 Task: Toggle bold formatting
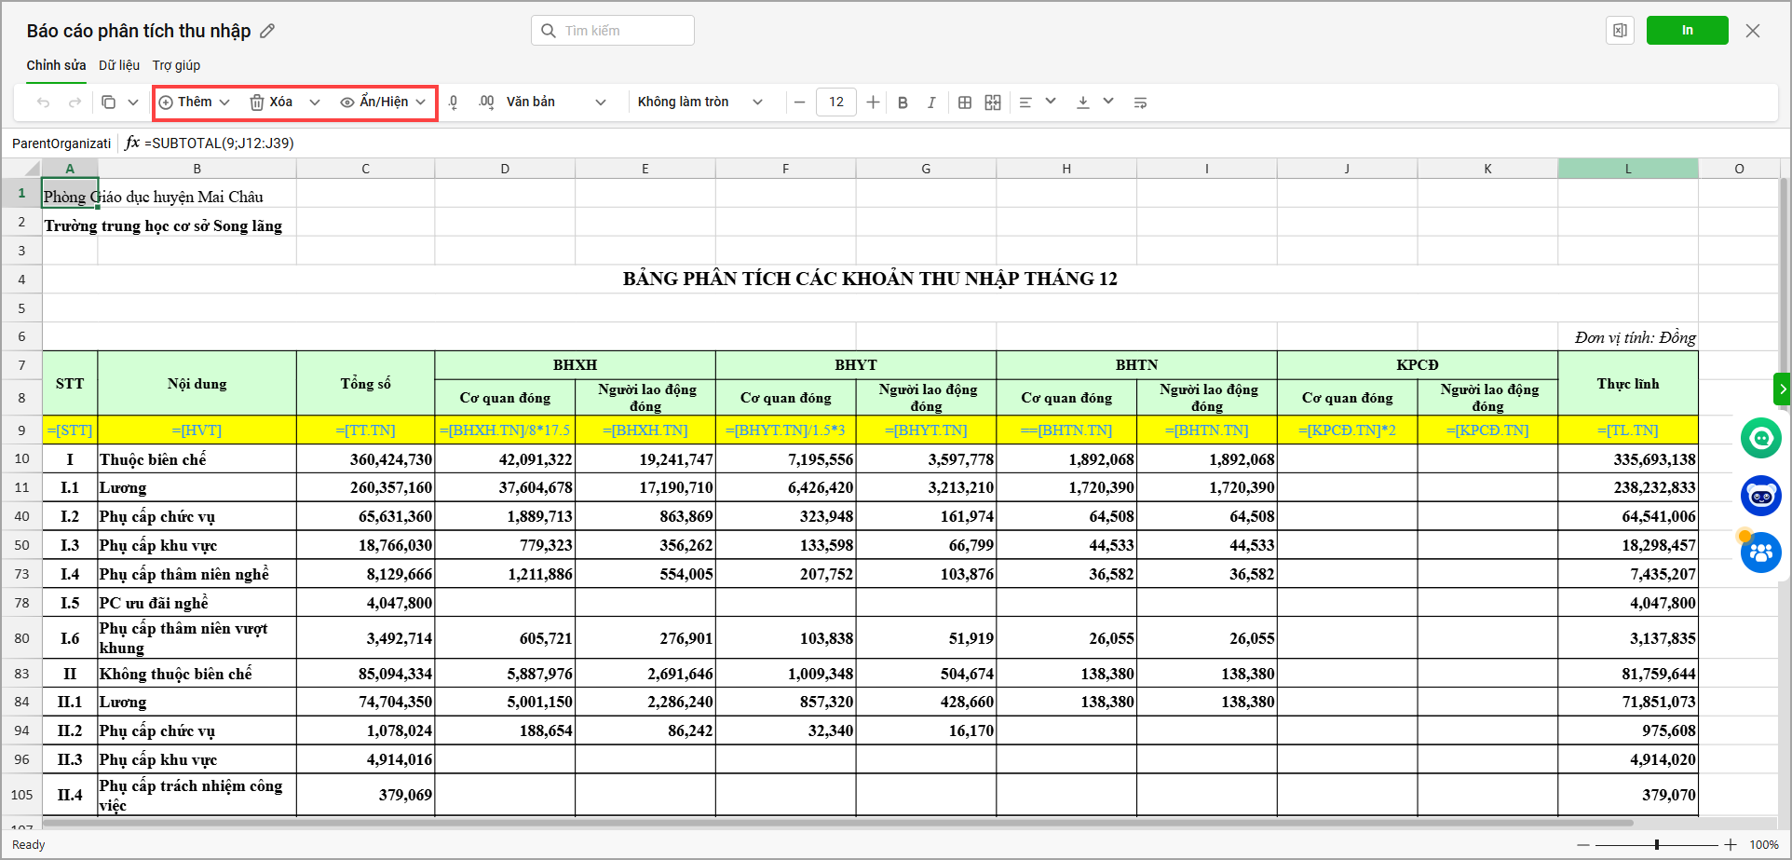(x=903, y=102)
